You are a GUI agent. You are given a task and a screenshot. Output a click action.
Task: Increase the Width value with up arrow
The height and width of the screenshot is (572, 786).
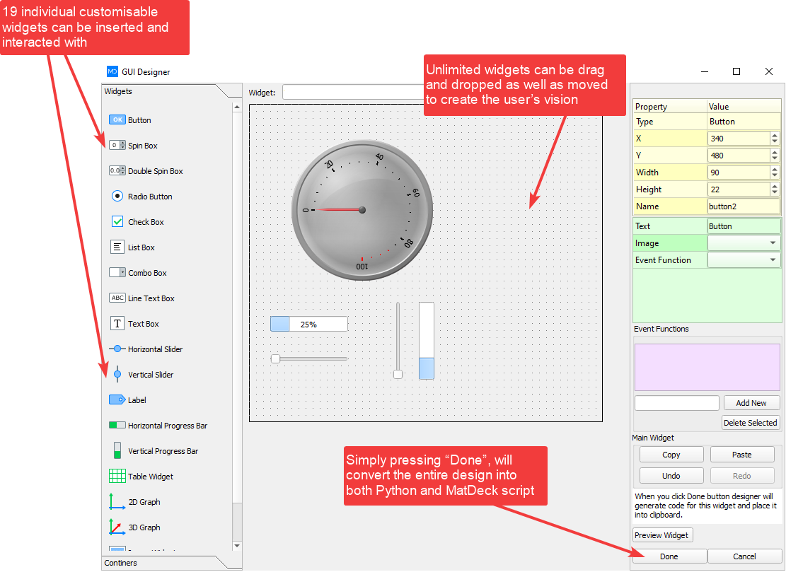pos(775,169)
